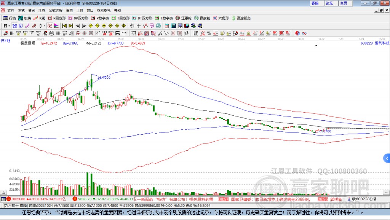Viewport: 390px width, 220px height.
Task: Click the 沪 index status indicator
Action: click(x=9, y=199)
